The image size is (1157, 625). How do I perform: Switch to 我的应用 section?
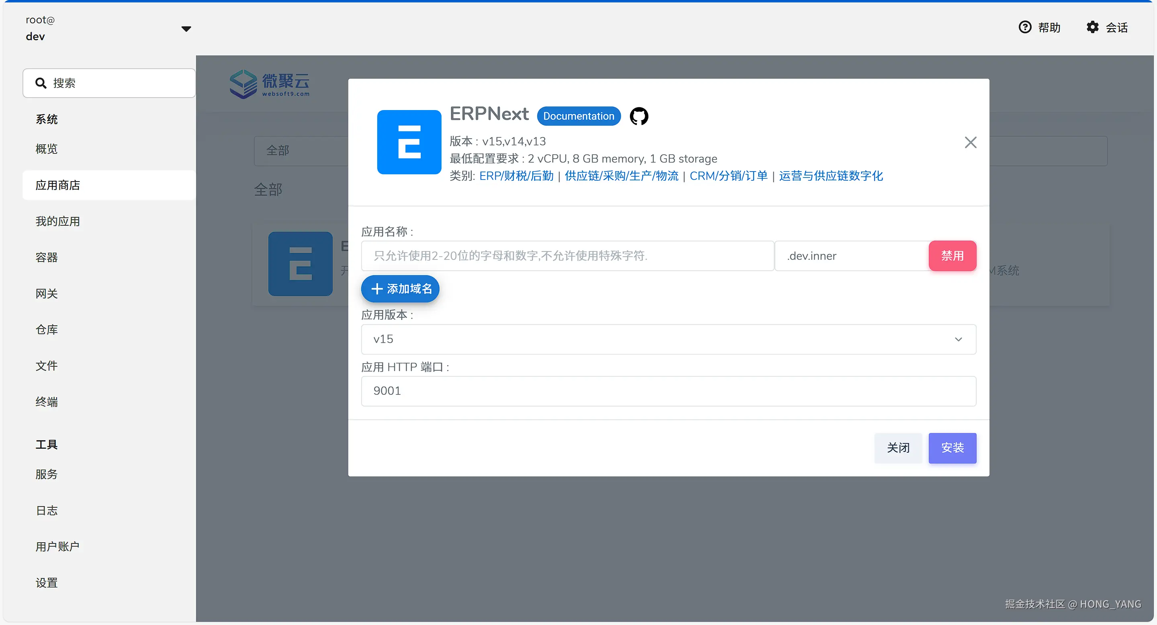pos(57,221)
